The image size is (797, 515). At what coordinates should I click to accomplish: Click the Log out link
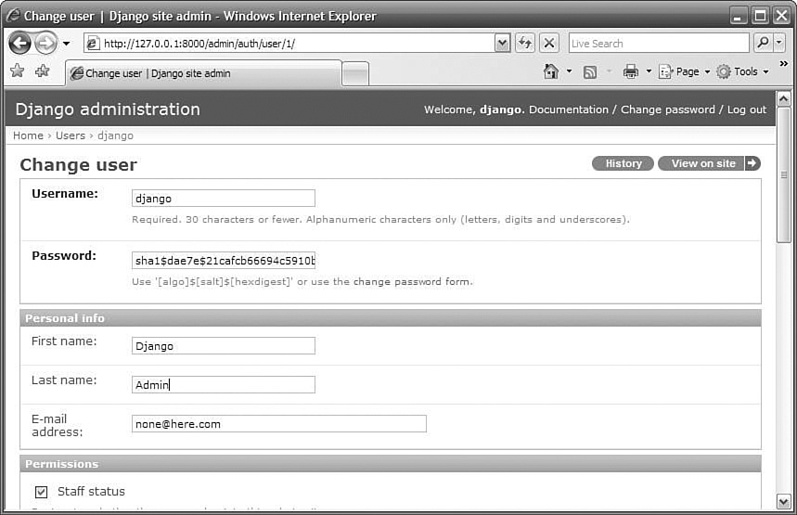(x=746, y=109)
